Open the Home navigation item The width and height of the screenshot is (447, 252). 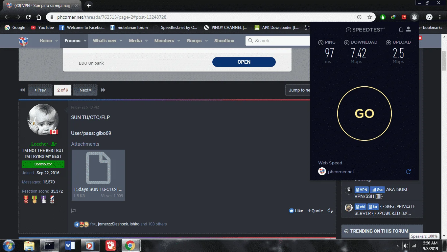46,41
